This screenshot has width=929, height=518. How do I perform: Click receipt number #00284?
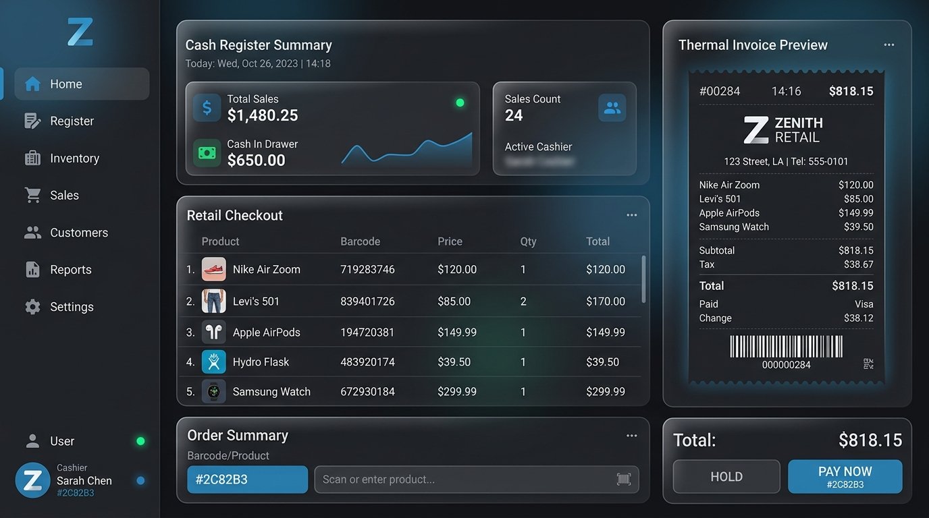tap(720, 91)
